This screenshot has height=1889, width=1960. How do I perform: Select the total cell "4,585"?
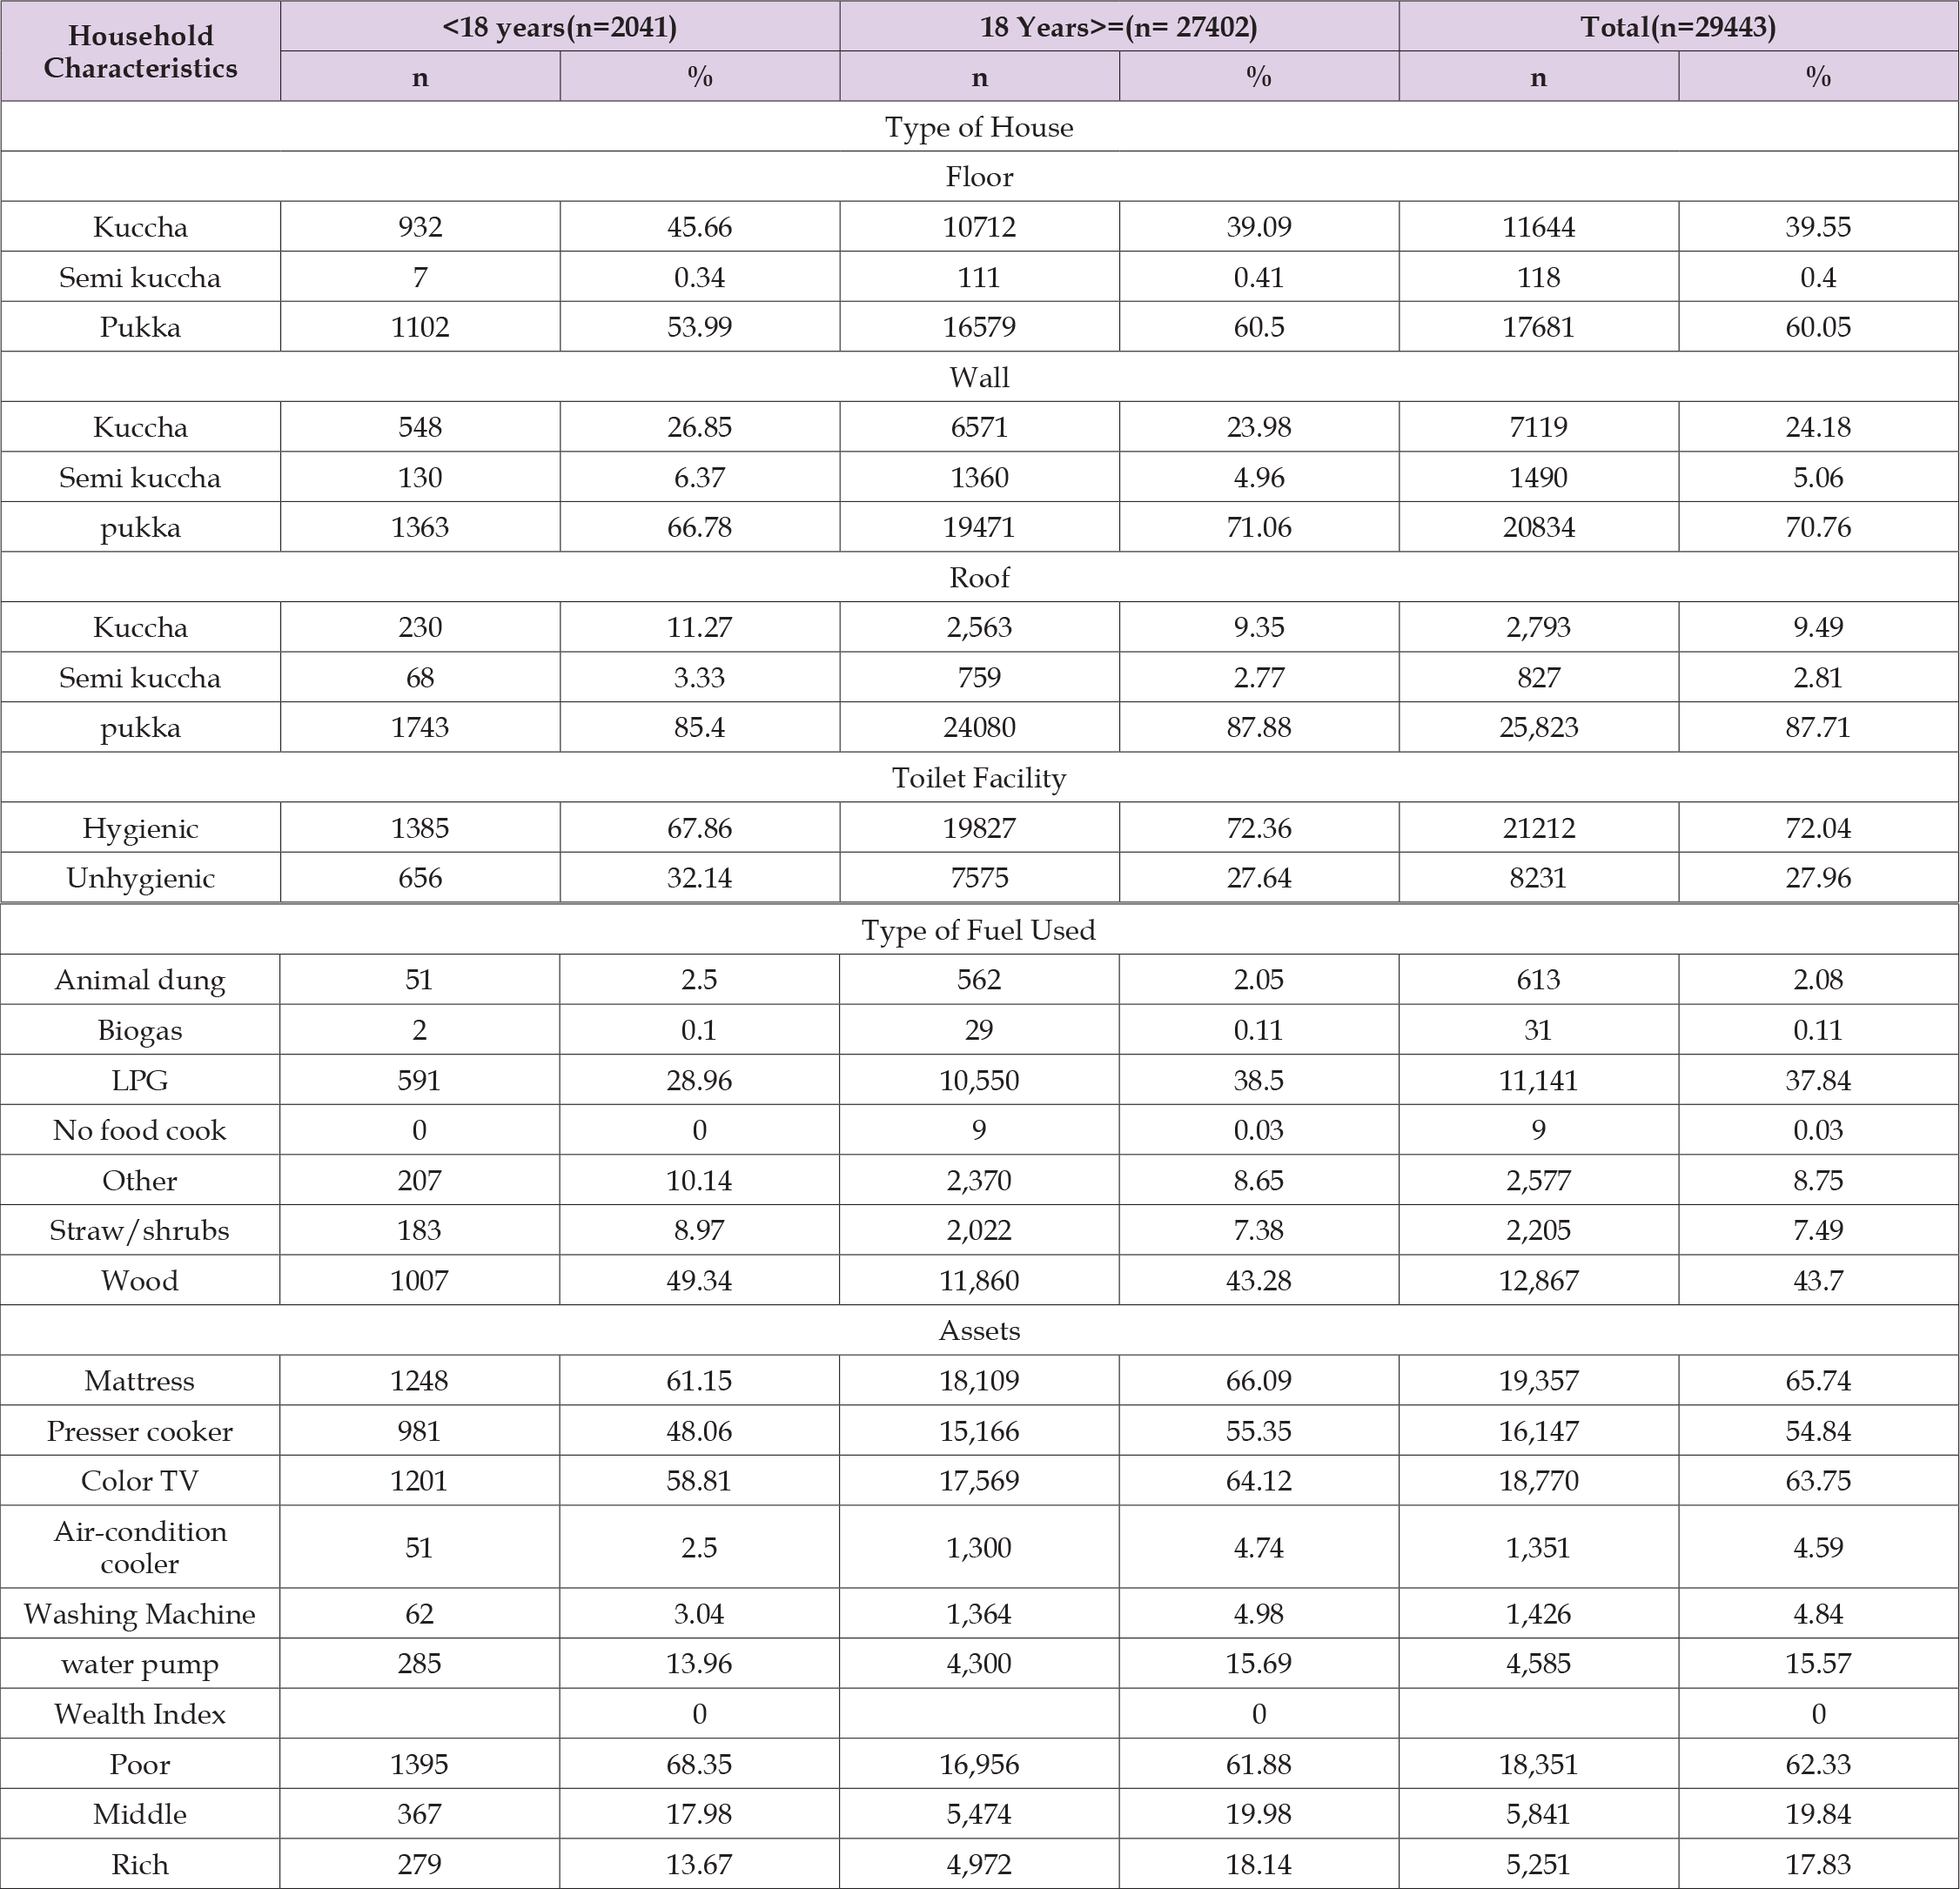point(1538,1663)
